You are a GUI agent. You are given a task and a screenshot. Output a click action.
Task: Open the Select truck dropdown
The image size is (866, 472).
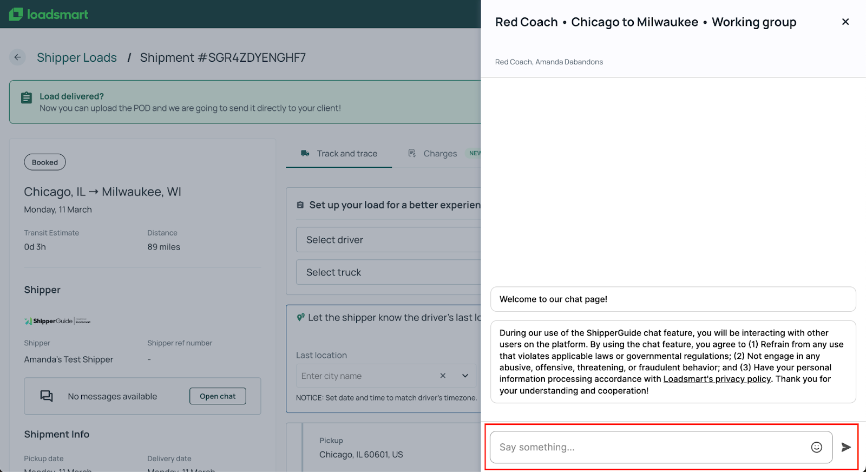[388, 272]
